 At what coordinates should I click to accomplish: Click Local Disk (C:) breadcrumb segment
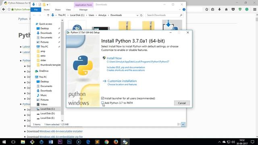[x=77, y=15]
